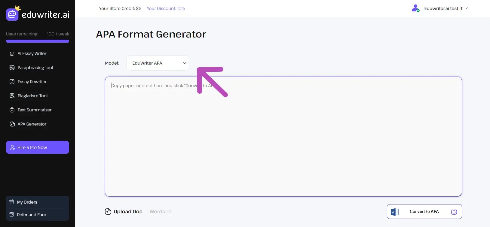The height and width of the screenshot is (227, 490).
Task: Click the Model: label
Action: click(x=112, y=63)
